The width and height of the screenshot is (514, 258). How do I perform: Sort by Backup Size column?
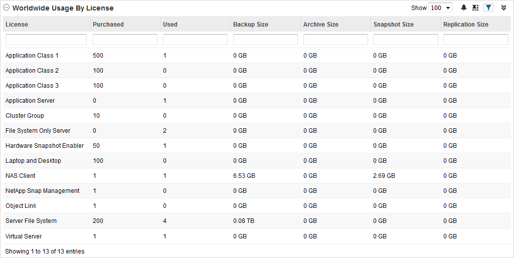click(x=251, y=25)
